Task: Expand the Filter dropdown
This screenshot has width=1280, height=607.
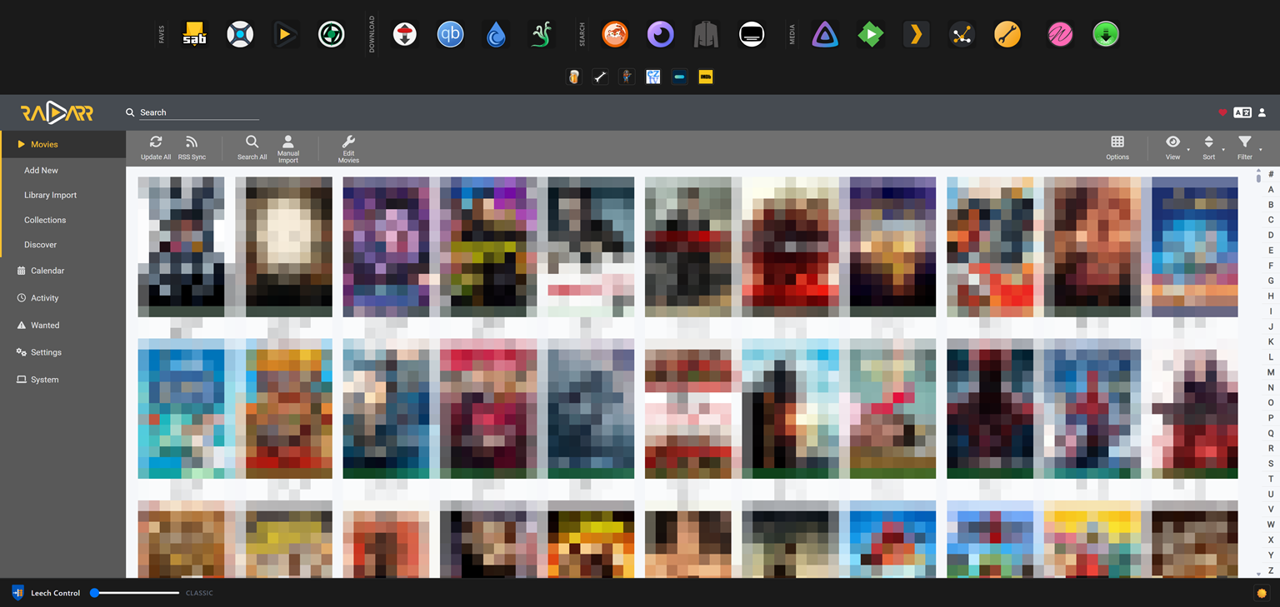Action: 1245,148
